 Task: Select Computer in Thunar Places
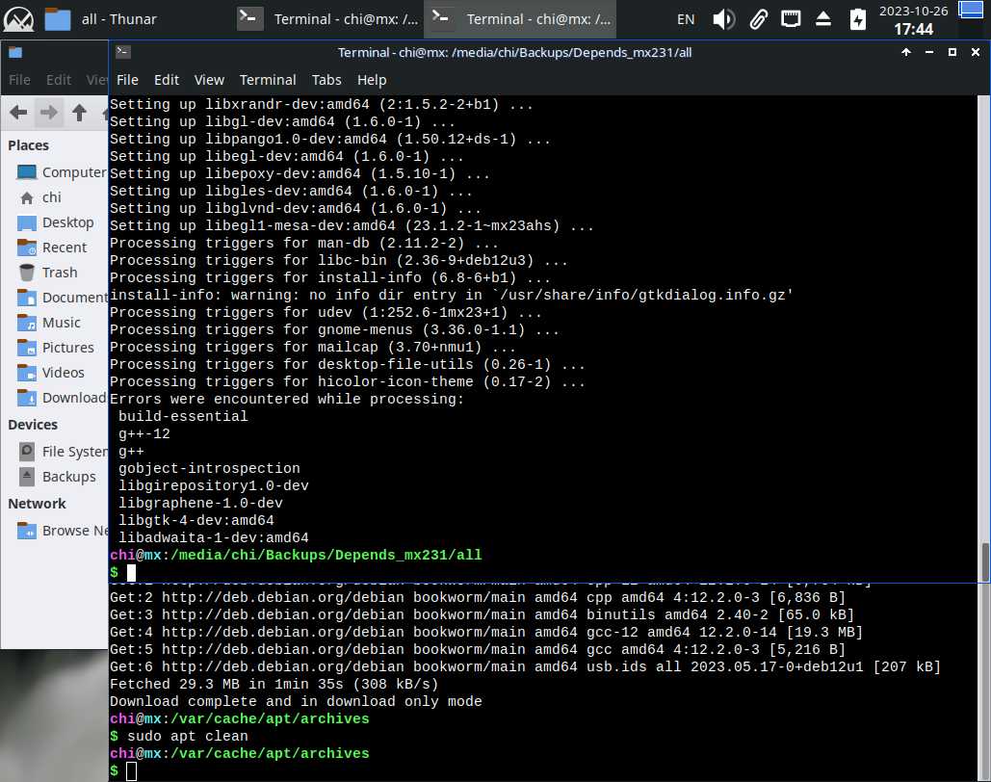[60, 172]
